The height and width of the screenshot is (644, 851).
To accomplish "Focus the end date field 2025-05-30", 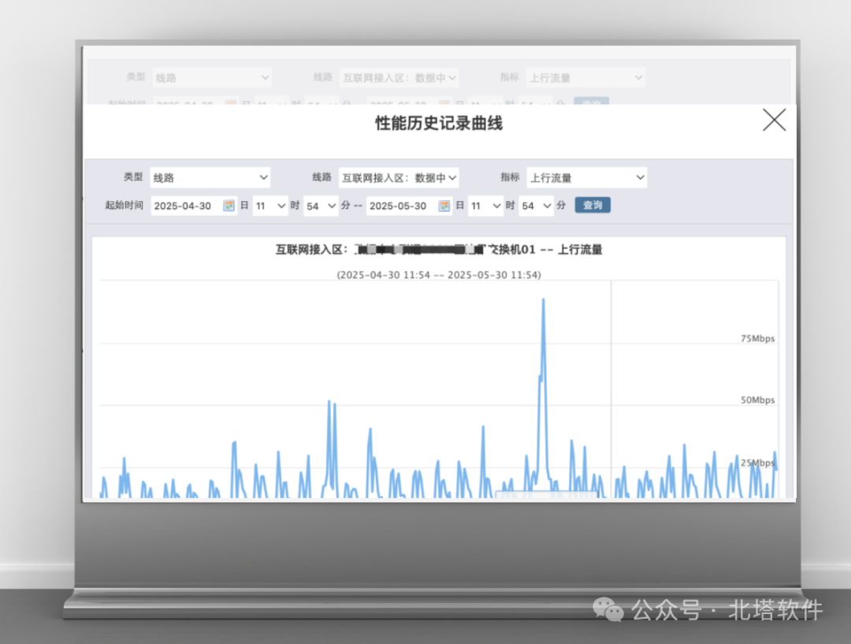I will pos(402,206).
